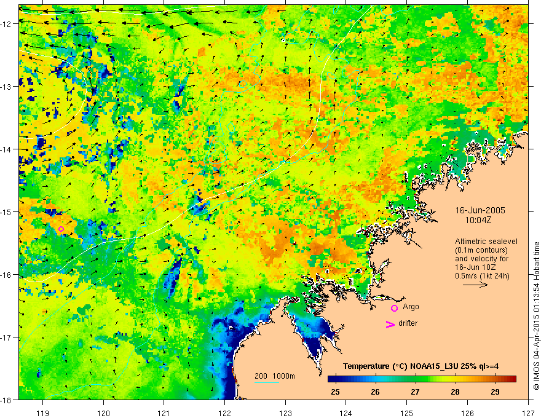
Task: Click the '16-Jun-2005' date text
Action: (x=480, y=210)
